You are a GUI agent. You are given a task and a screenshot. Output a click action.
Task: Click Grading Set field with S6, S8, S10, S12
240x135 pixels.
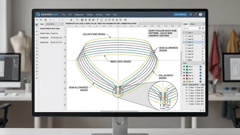point(56,38)
